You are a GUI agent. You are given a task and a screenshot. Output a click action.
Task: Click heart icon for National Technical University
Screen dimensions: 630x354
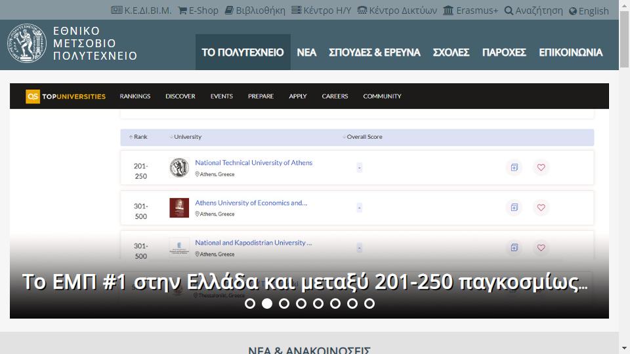point(541,167)
